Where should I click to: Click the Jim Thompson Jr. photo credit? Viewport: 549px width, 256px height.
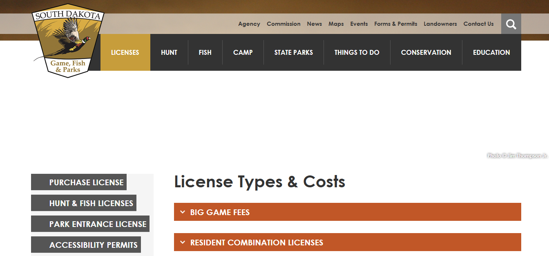(517, 156)
